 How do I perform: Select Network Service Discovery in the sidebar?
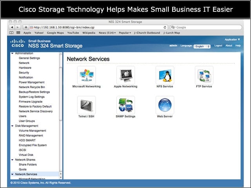point(36,111)
